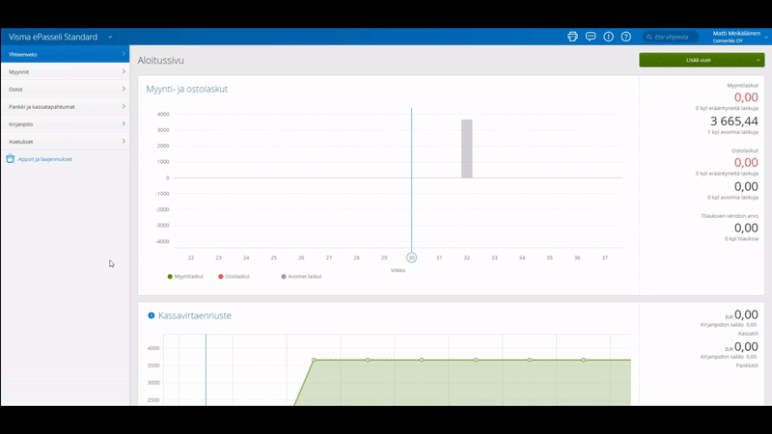Image resolution: width=772 pixels, height=434 pixels.
Task: Expand the Ostot chevron
Action: 124,89
